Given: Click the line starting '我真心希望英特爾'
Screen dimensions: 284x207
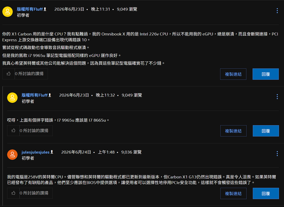Looking at the screenshot, I should [83, 63].
